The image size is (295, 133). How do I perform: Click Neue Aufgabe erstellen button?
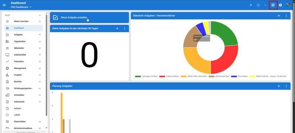(89, 18)
